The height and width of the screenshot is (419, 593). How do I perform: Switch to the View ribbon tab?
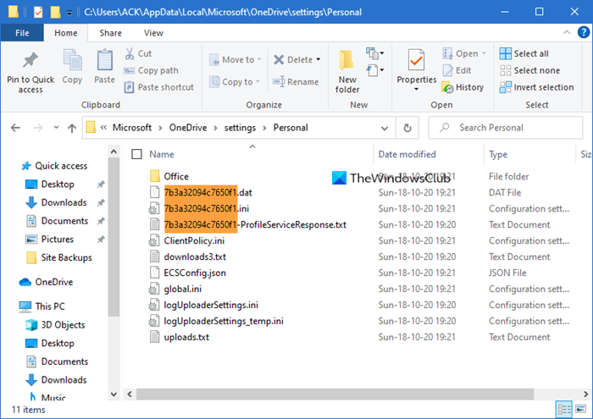tap(153, 33)
